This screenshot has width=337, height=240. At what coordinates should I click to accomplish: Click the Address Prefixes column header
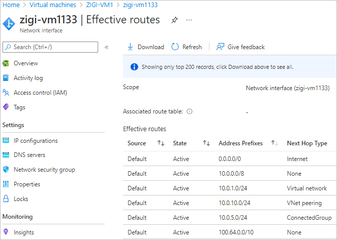[241, 143]
